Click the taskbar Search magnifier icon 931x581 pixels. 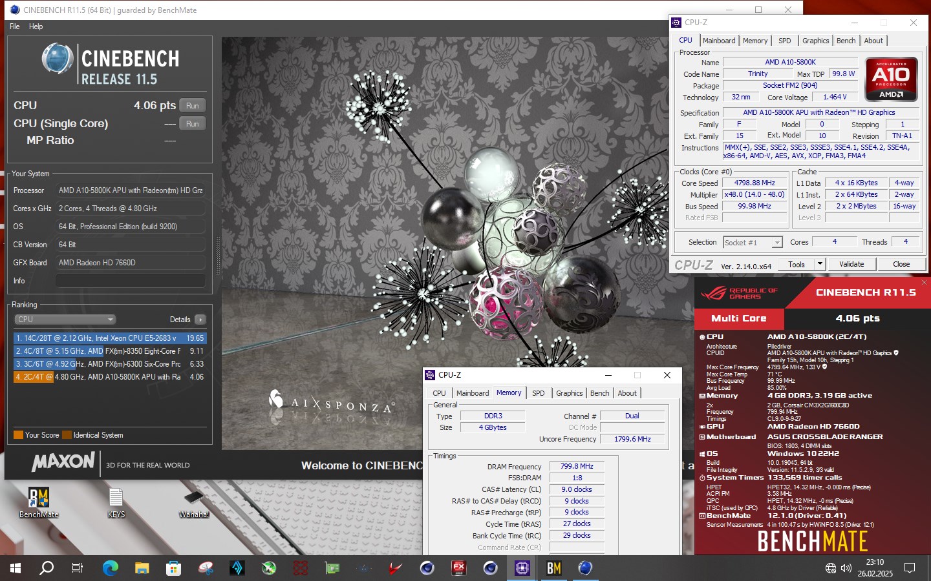click(x=47, y=568)
